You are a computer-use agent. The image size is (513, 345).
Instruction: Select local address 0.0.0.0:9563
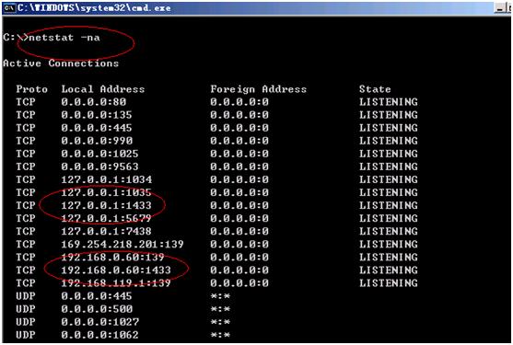pyautogui.click(x=99, y=167)
